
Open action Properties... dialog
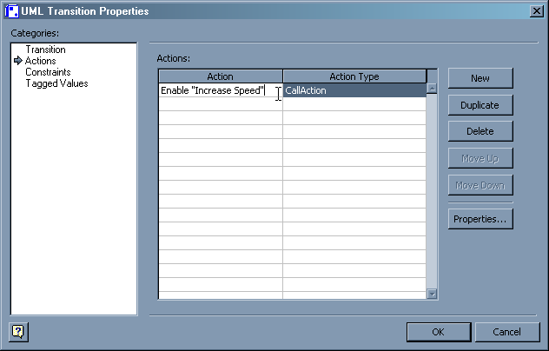[x=480, y=219]
